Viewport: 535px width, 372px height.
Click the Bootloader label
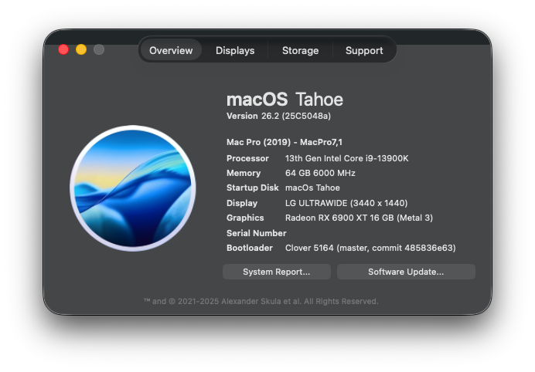click(250, 248)
